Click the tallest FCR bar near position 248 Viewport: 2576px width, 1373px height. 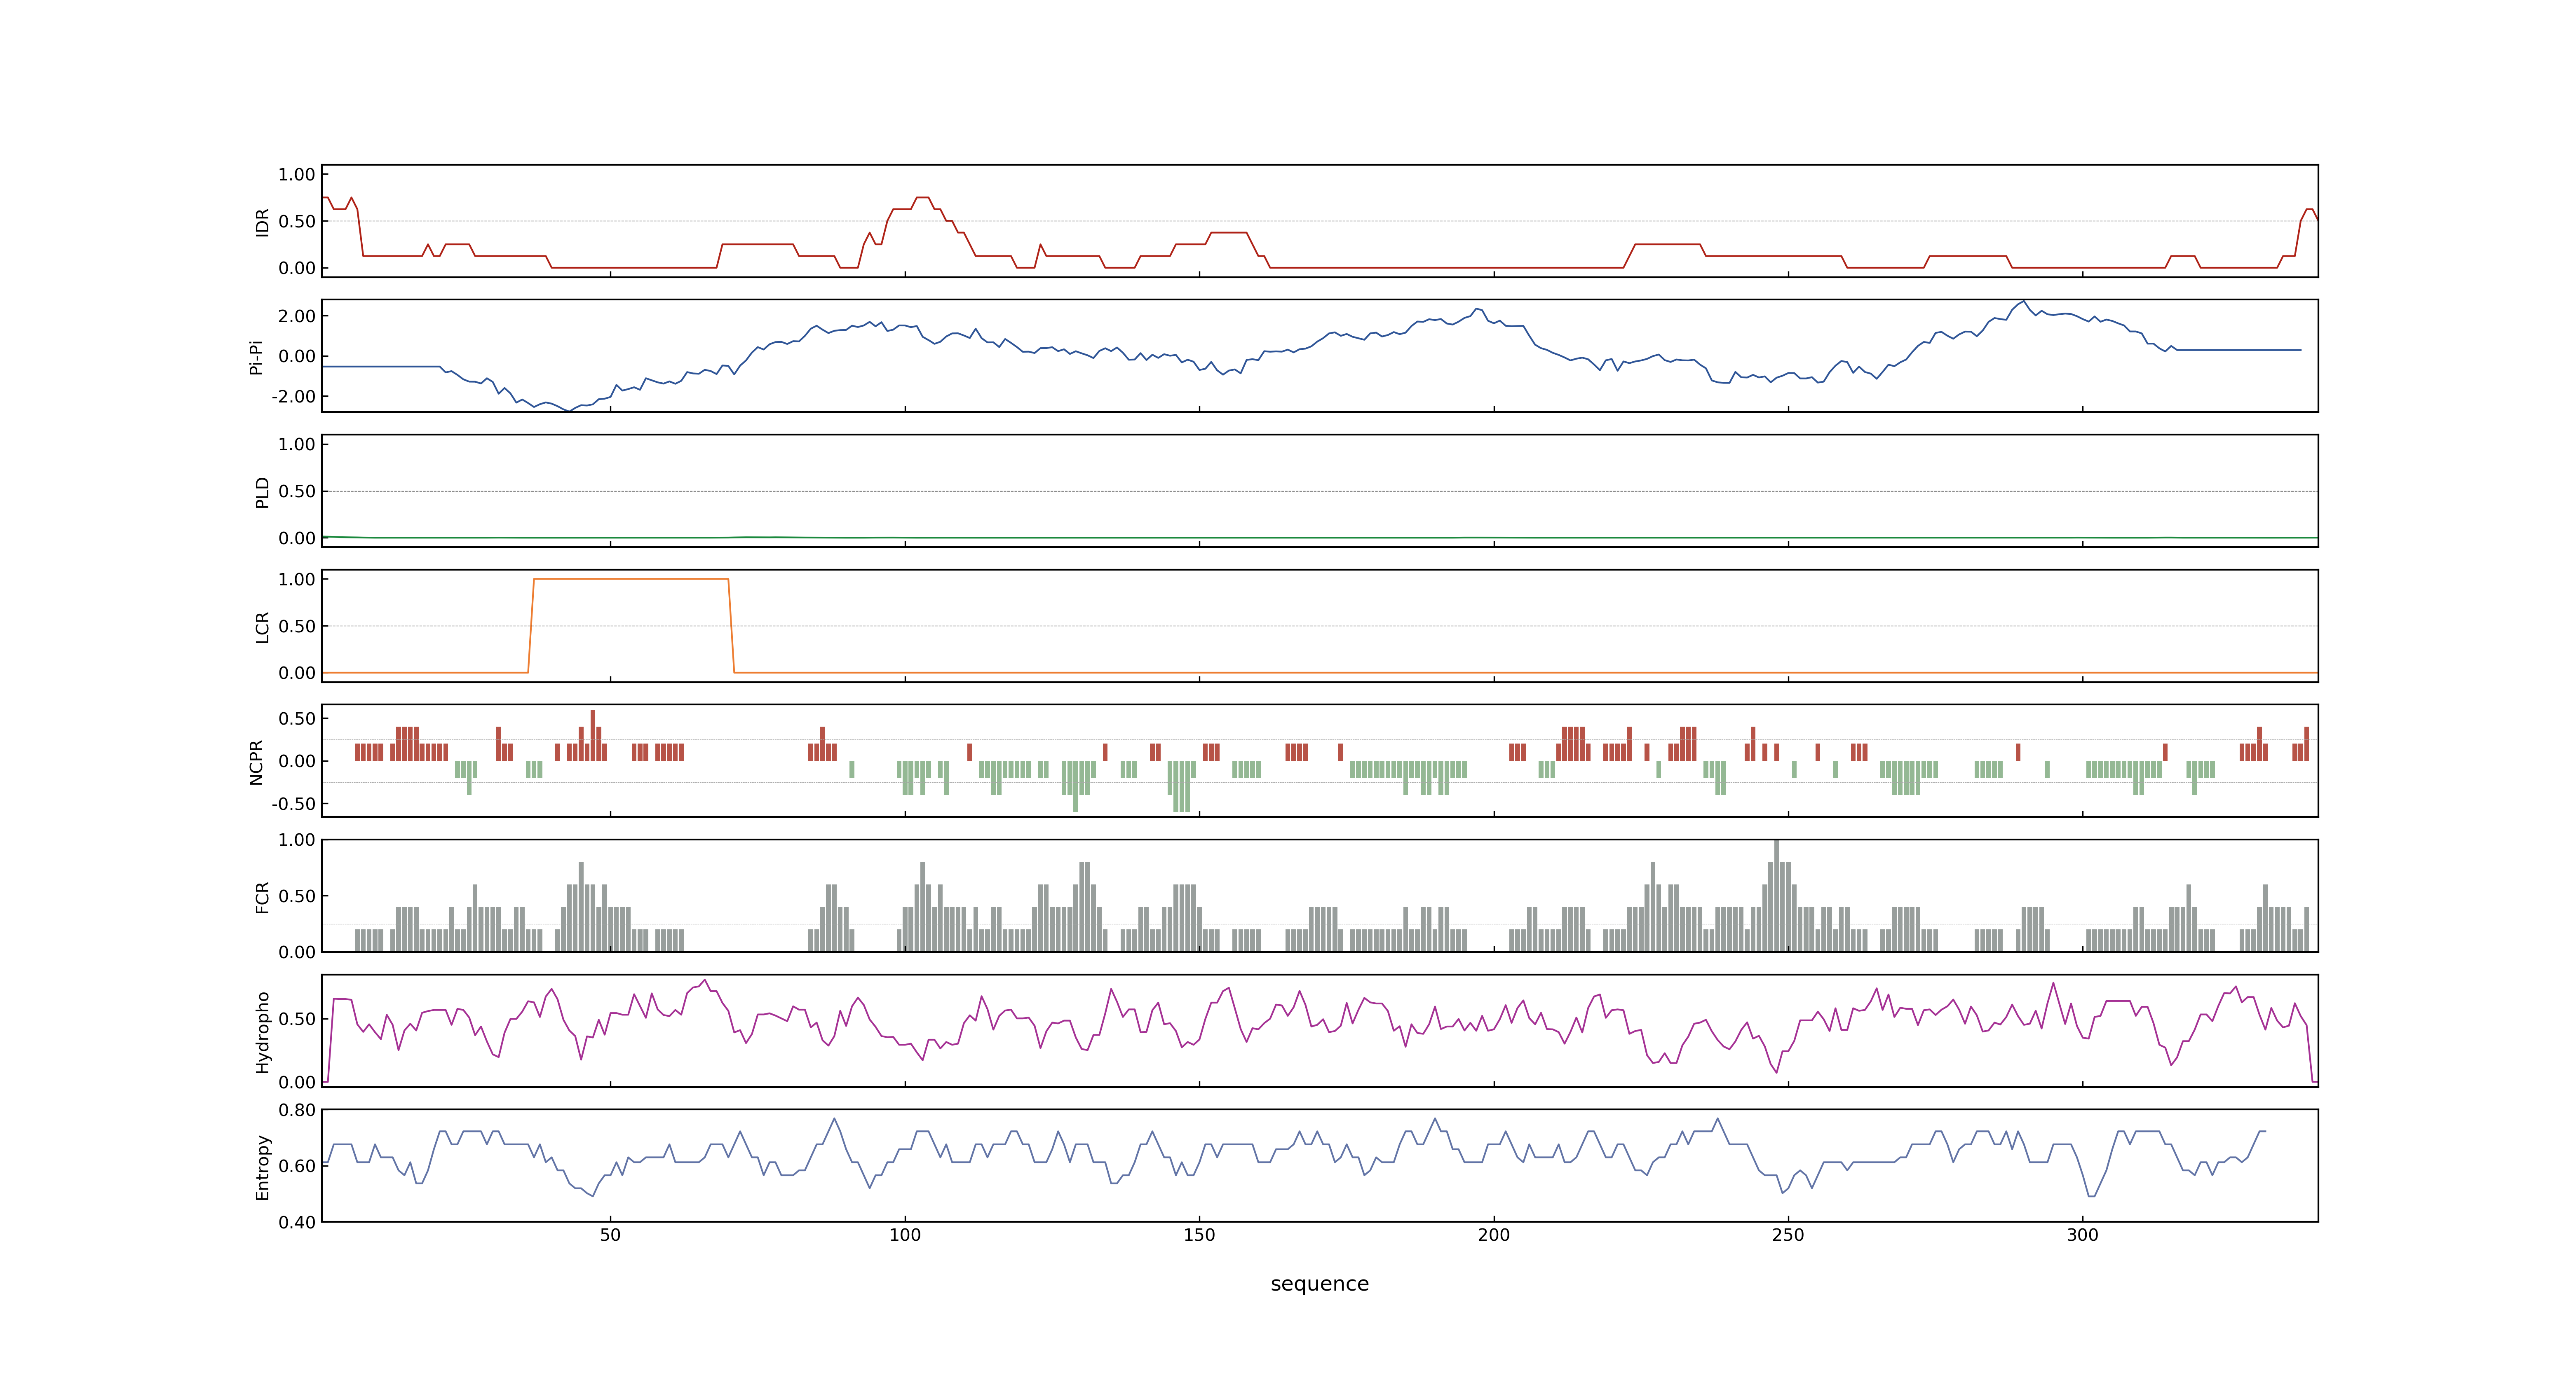point(1776,895)
